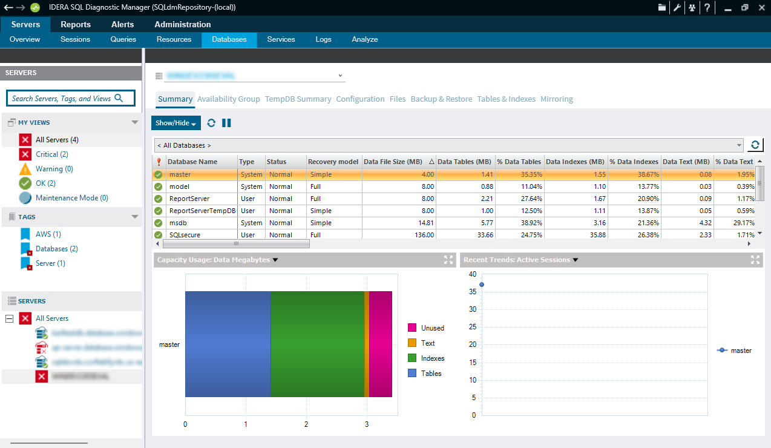Pause data refresh with pause icon

226,123
